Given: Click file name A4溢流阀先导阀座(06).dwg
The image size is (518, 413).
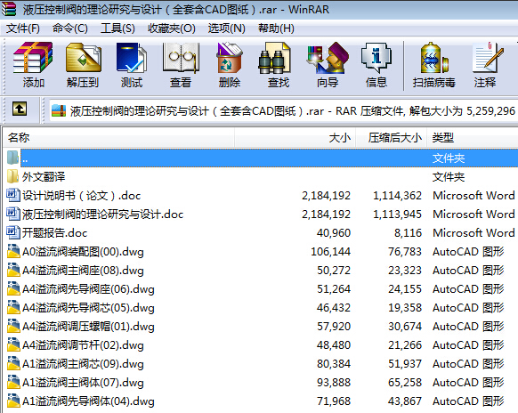Looking at the screenshot, I should tap(88, 289).
